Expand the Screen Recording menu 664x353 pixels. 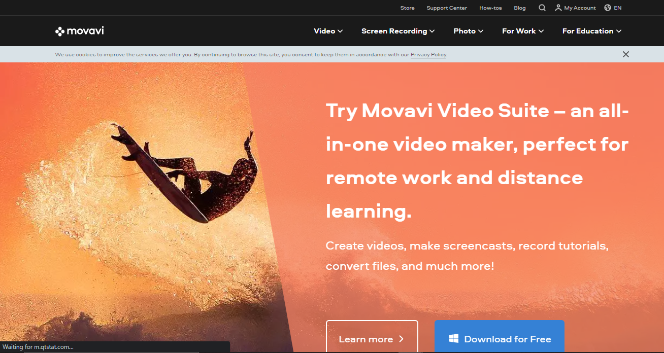(398, 31)
